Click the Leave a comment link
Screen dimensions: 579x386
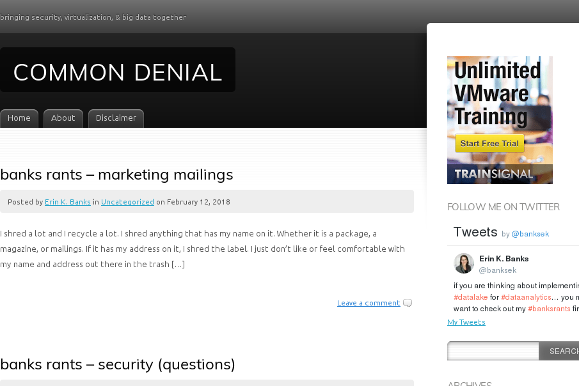[369, 303]
